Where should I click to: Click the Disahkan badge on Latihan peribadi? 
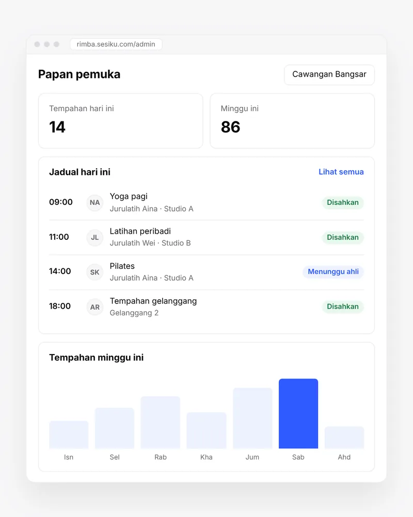(x=342, y=237)
